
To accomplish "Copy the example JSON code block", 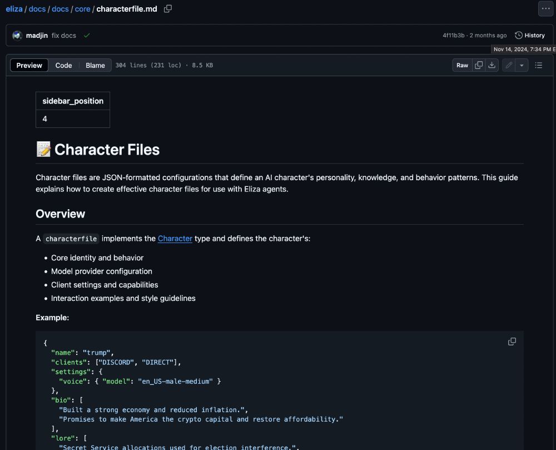I will [x=512, y=342].
